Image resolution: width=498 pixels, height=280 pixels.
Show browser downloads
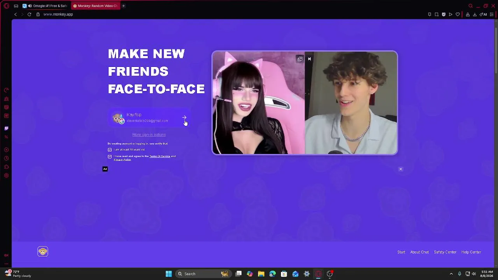coord(475,14)
